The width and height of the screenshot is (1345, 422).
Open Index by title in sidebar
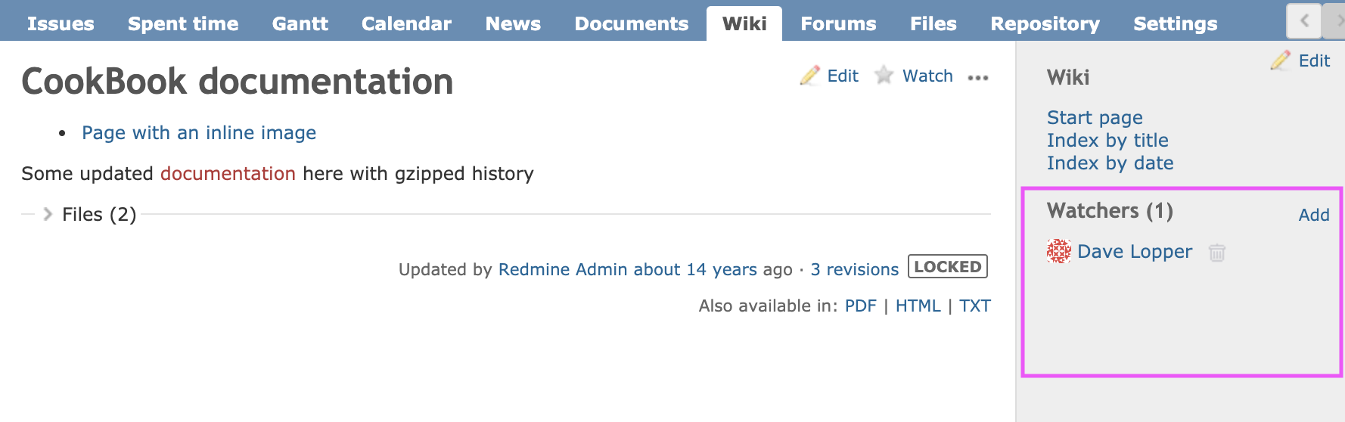click(x=1107, y=141)
